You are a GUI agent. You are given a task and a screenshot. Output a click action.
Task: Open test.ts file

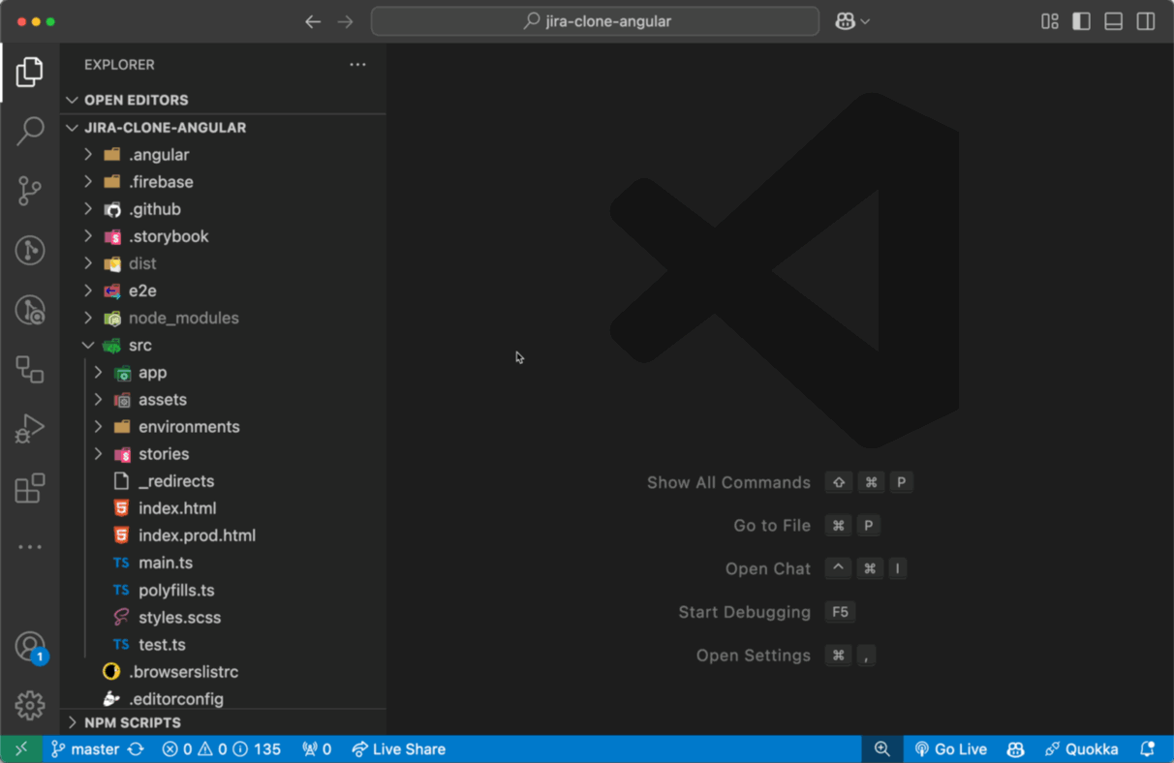tap(223, 644)
